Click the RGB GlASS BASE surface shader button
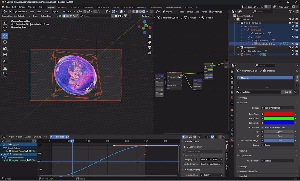300x181 pixels. pos(277,108)
